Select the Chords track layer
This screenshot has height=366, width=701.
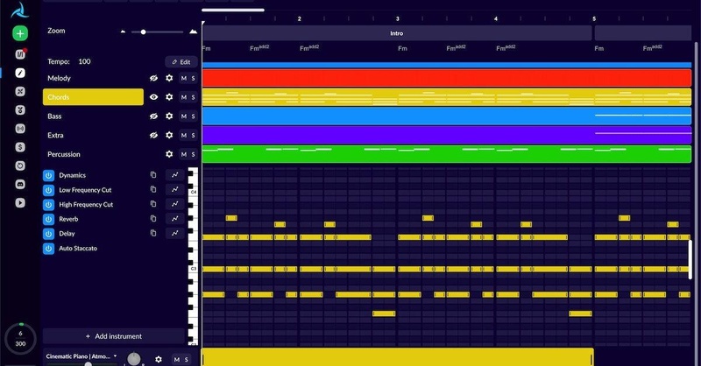(93, 97)
